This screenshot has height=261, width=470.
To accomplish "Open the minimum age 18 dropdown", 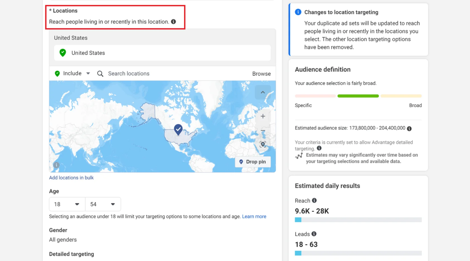I will click(x=67, y=204).
